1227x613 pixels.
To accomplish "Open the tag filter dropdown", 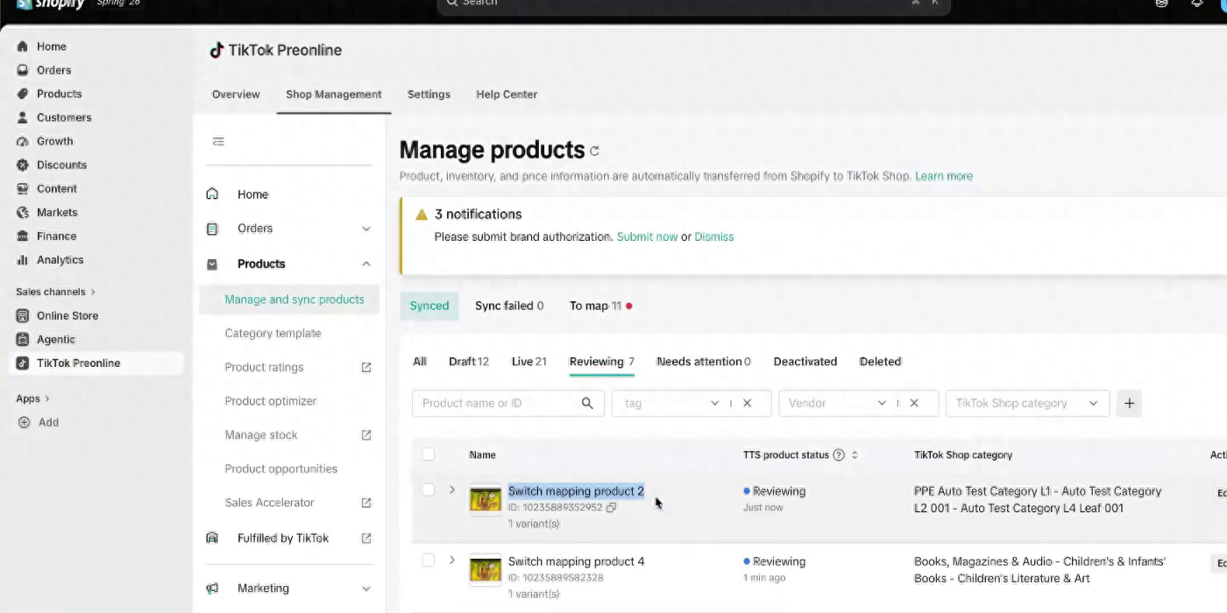I will (715, 403).
